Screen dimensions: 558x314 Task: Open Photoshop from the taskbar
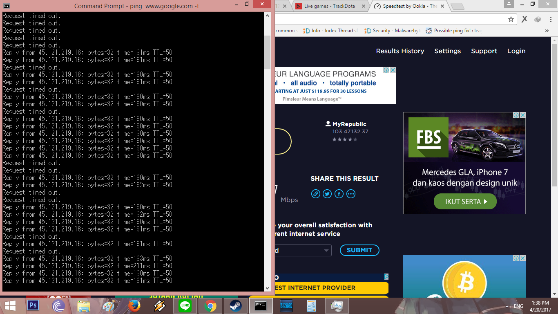click(33, 305)
